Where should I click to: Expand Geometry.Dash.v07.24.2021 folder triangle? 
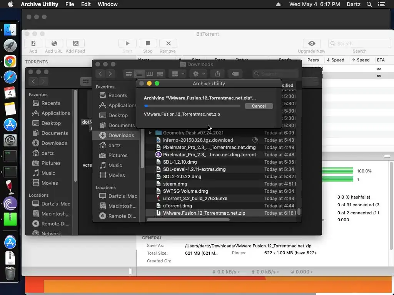(x=150, y=133)
